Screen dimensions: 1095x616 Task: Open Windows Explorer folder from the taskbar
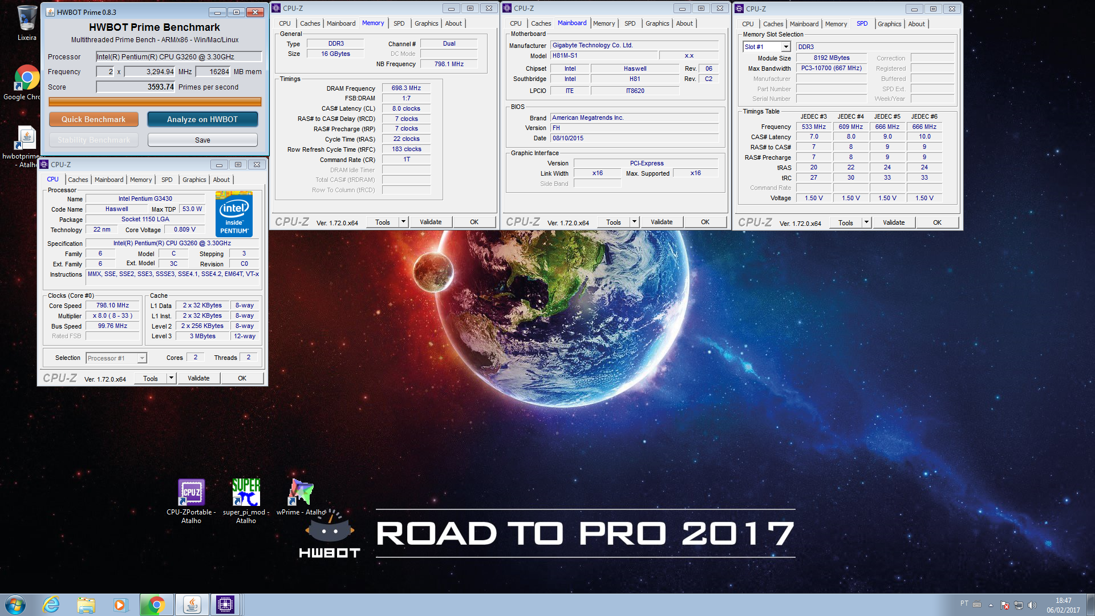pyautogui.click(x=86, y=605)
